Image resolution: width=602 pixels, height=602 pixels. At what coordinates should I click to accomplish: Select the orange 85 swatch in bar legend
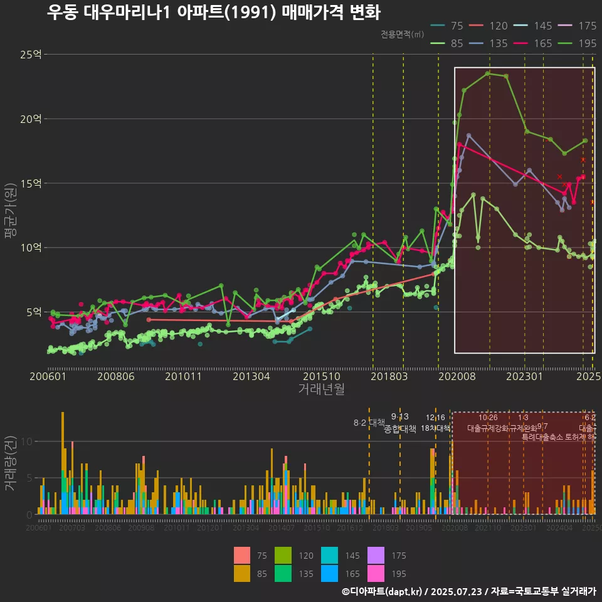[242, 574]
